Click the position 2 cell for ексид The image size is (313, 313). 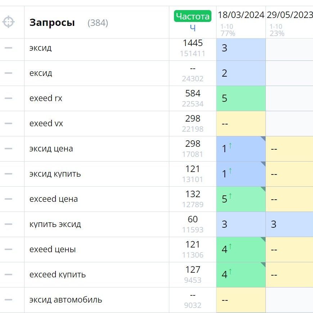[241, 73]
